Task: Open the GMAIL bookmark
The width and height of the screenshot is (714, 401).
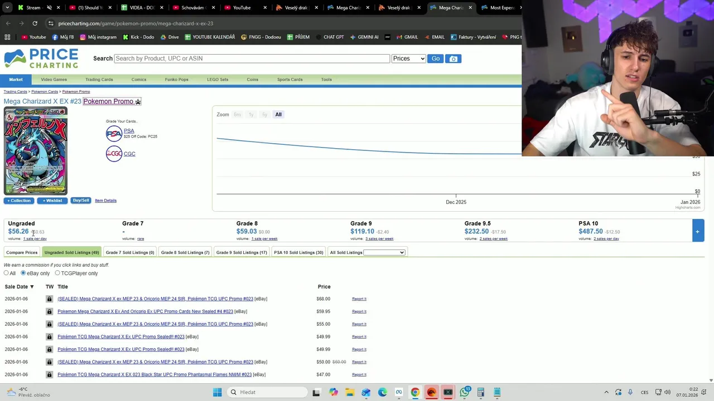Action: (407, 37)
